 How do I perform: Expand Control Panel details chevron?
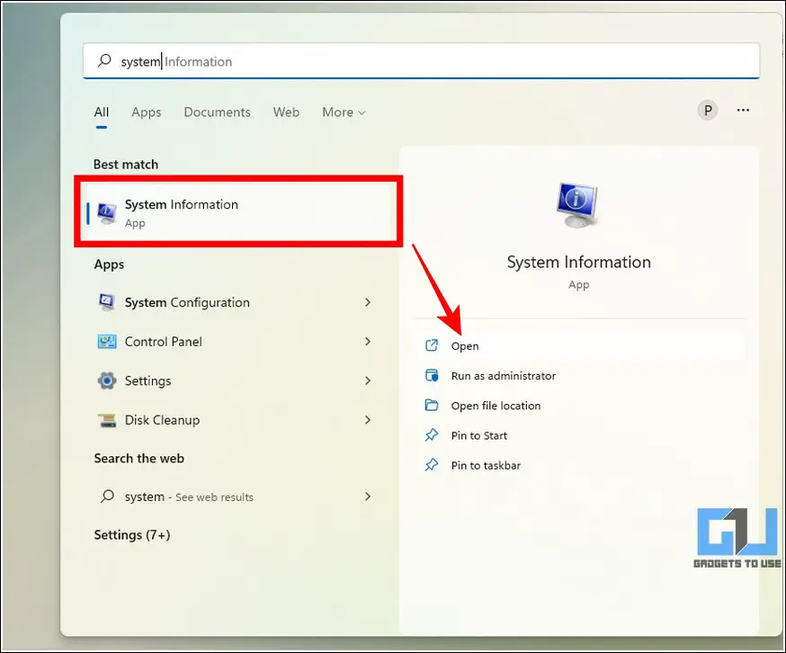coord(368,342)
